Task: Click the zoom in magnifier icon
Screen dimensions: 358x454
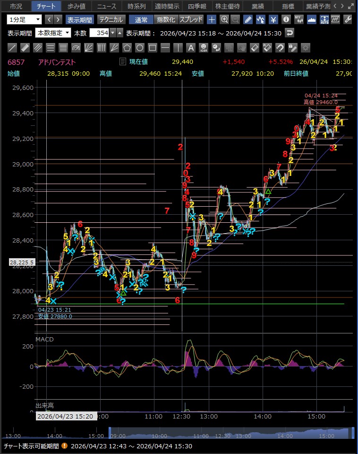Action: (x=224, y=19)
